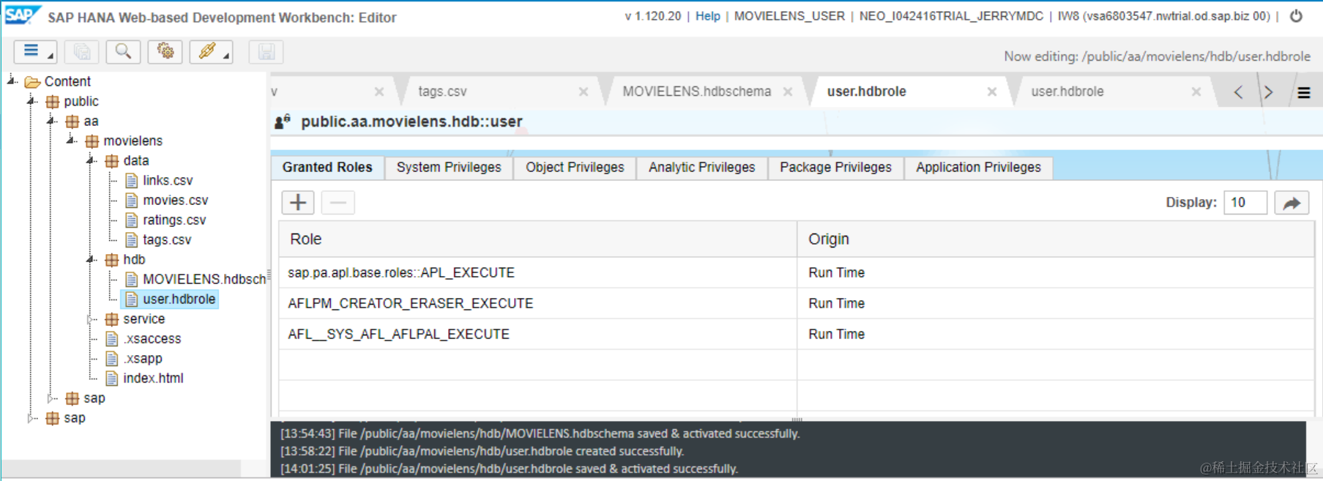Select the AFLPM_CREATOR_ERASER_EXECUTE role row
The width and height of the screenshot is (1323, 481).
pos(797,303)
